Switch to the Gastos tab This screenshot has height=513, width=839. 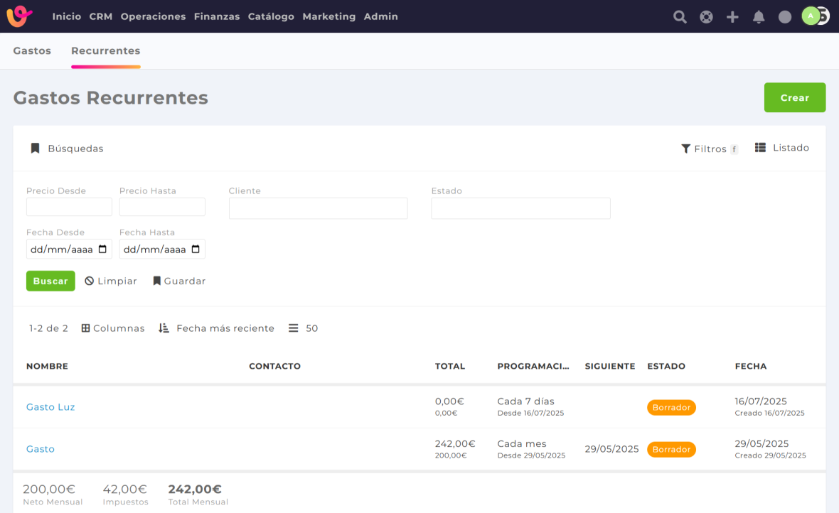(x=32, y=51)
